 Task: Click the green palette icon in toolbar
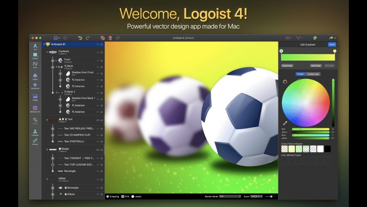click(x=315, y=38)
